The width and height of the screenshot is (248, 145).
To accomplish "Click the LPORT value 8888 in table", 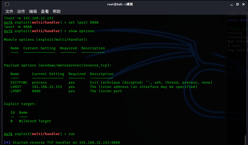I will (36, 91).
